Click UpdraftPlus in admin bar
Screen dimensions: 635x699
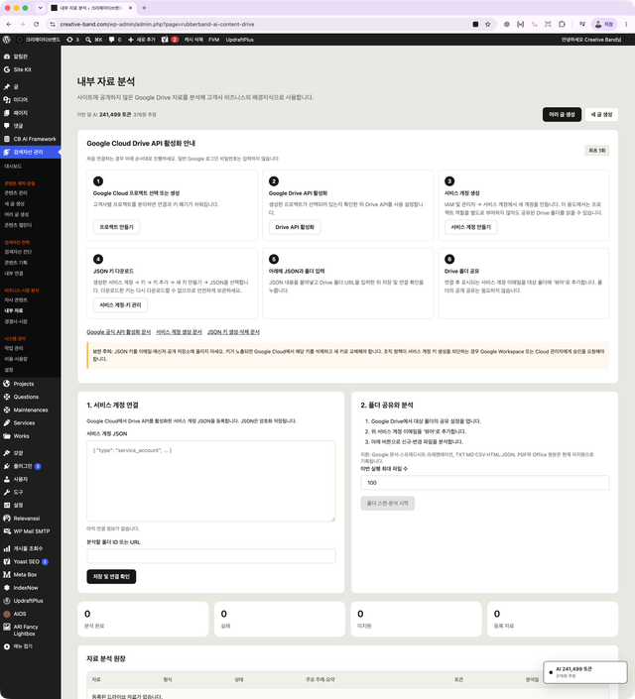click(x=240, y=40)
